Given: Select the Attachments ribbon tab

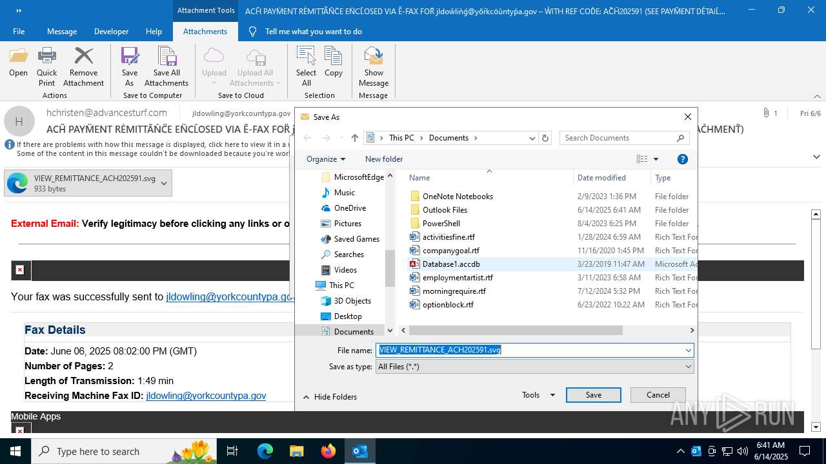Looking at the screenshot, I should pyautogui.click(x=205, y=31).
